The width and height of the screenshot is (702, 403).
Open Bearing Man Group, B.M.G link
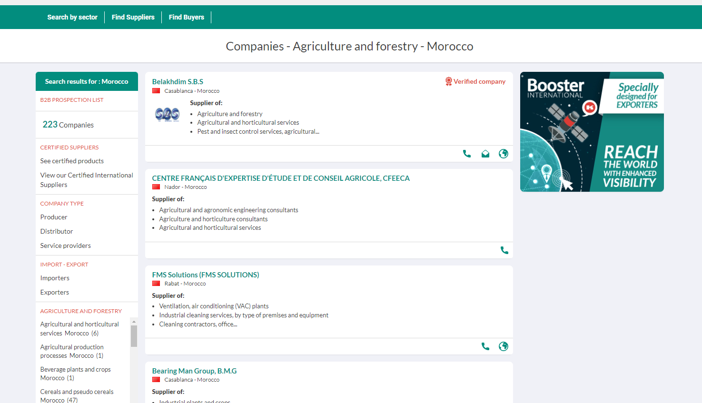[x=194, y=371]
